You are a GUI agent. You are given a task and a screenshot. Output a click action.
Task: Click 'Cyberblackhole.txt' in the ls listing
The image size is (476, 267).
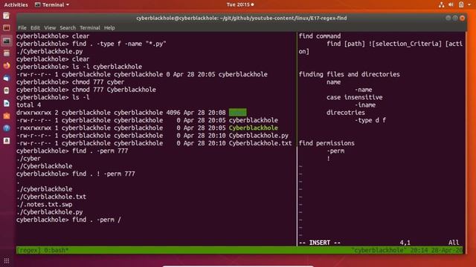pos(260,143)
